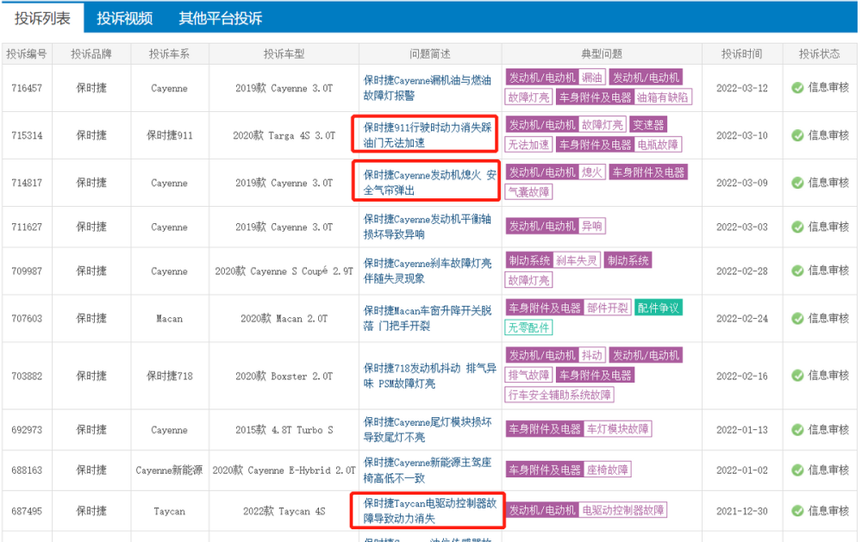Click the 电驱动控制器故障 tag
The width and height of the screenshot is (862, 542).
pos(623,510)
